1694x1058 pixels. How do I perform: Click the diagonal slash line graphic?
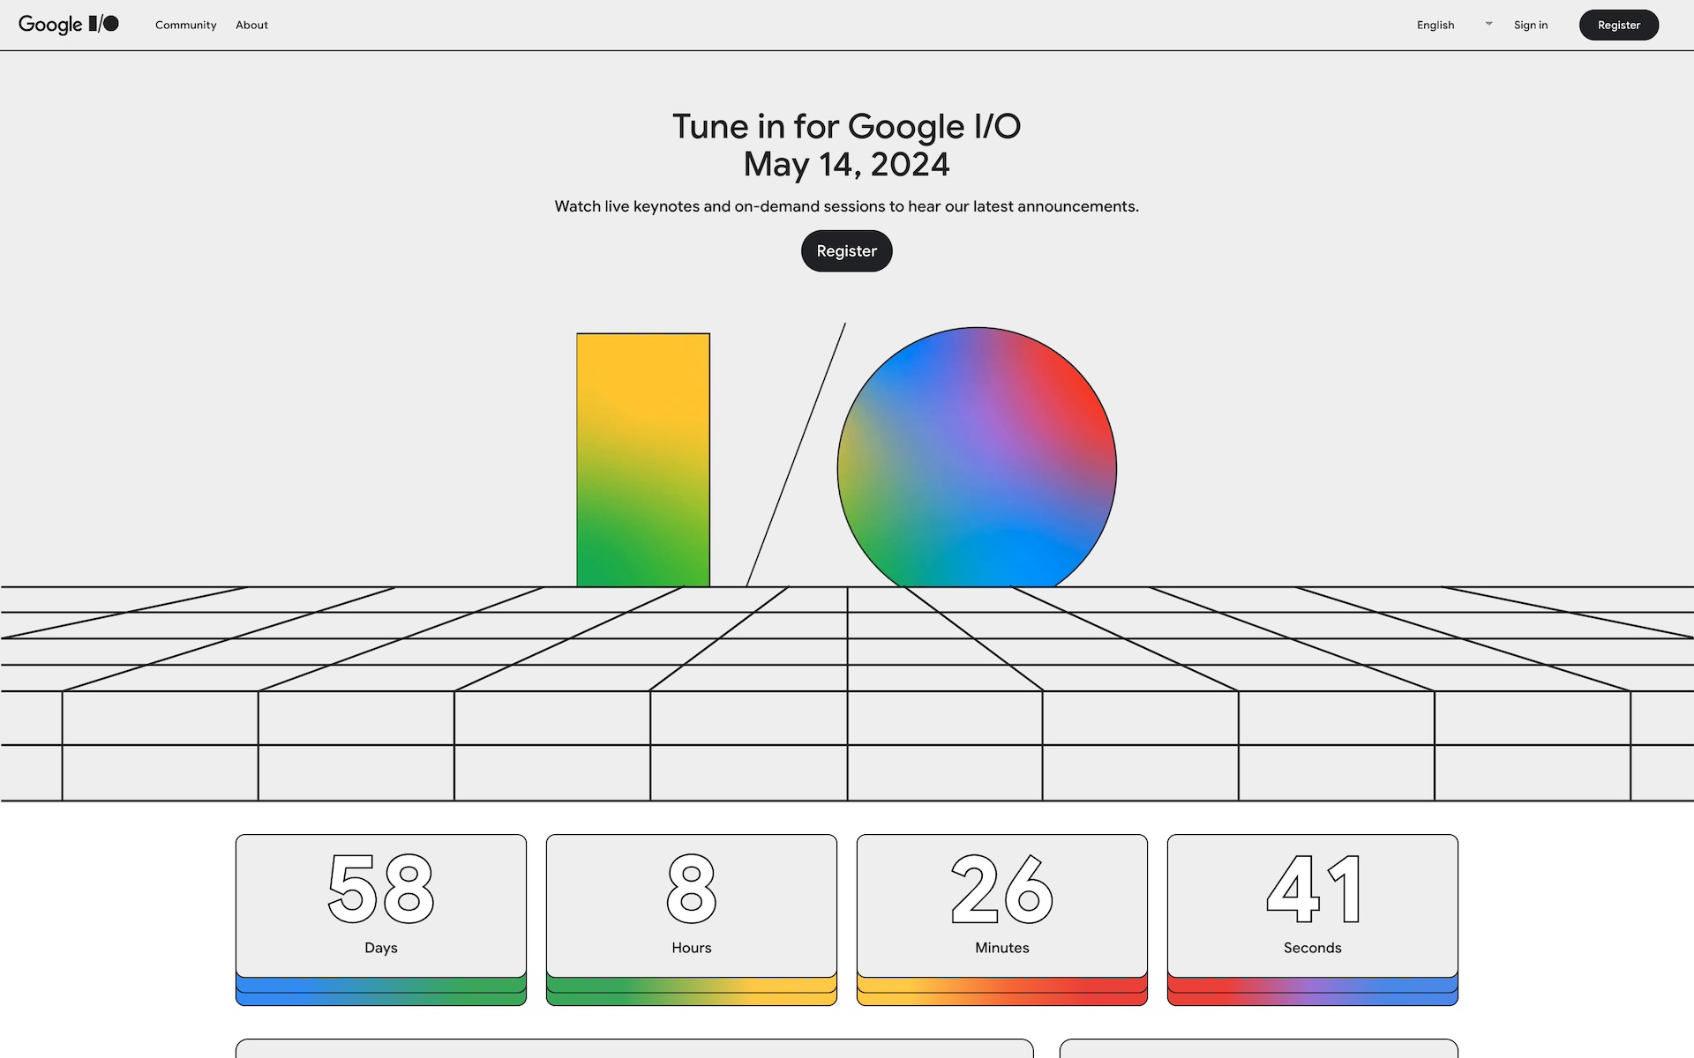point(796,455)
